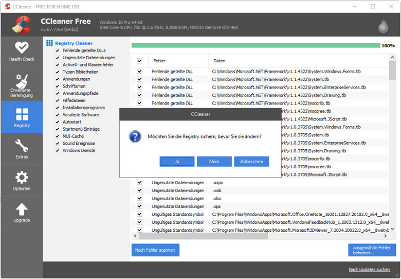
Task: Click Nein in the dialog
Action: 214,161
